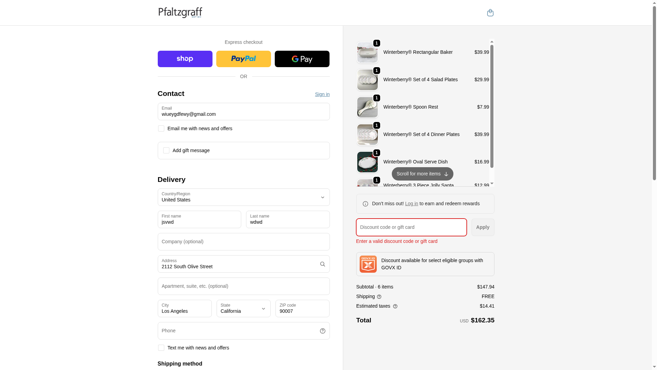Click the Pfaltzgraff logo

click(180, 13)
